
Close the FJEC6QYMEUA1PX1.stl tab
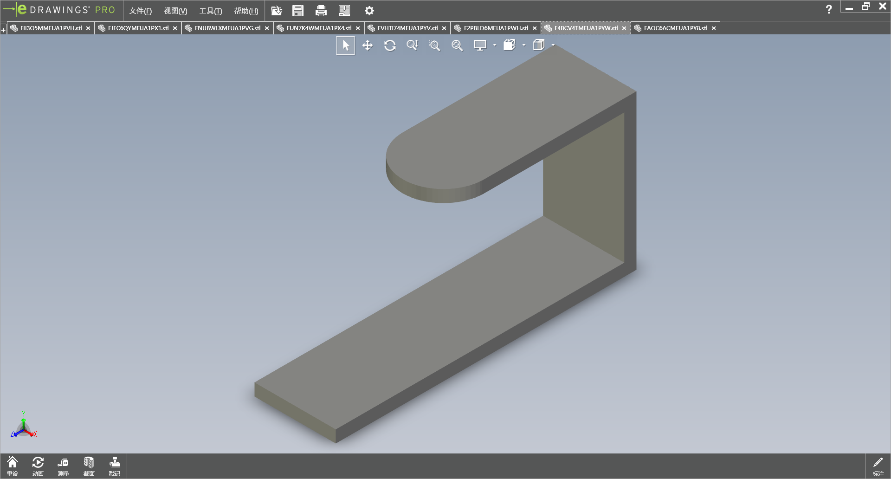[x=175, y=28]
